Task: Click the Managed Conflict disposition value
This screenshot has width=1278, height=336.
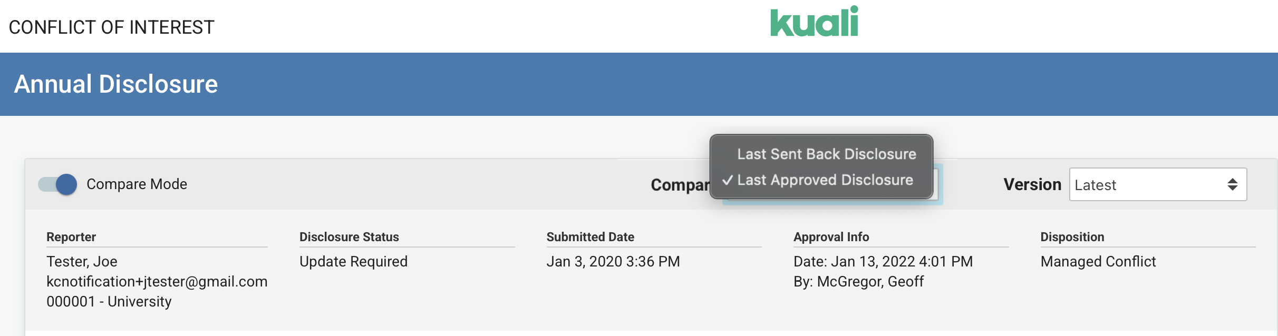Action: pos(1098,262)
